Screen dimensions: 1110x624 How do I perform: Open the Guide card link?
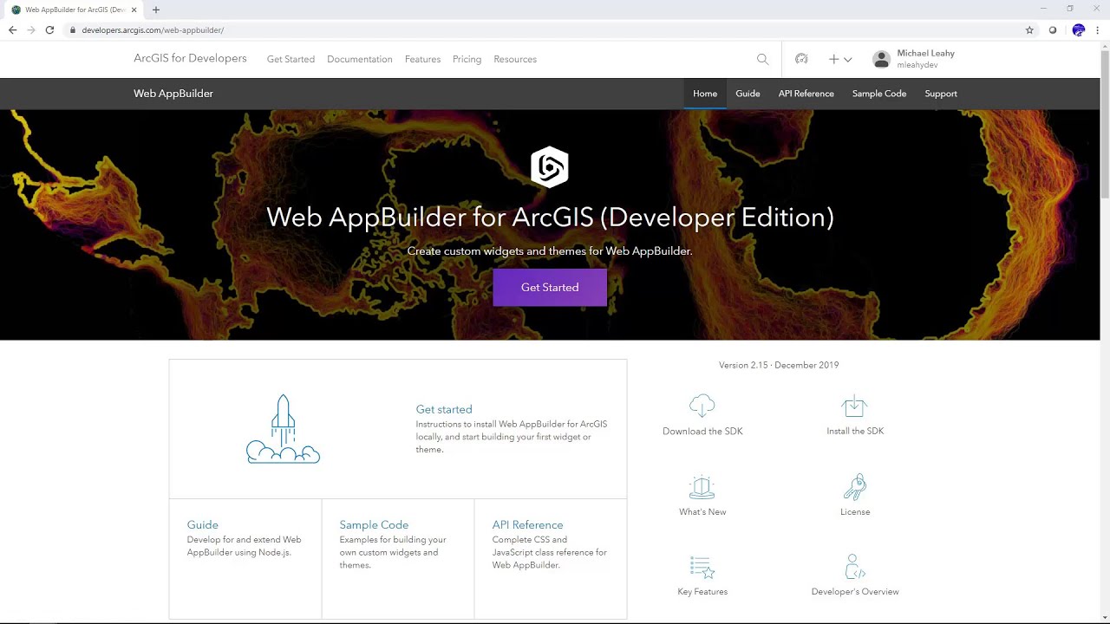pos(202,524)
